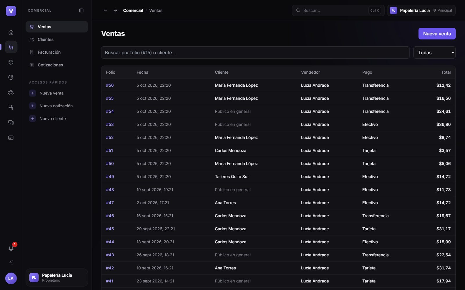This screenshot has height=290, width=465.
Task: Click the purple V app logo
Action: [x=11, y=11]
